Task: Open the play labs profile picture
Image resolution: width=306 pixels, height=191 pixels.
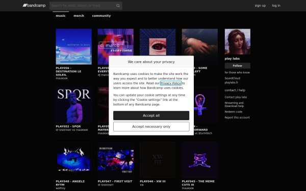Action: (238, 42)
